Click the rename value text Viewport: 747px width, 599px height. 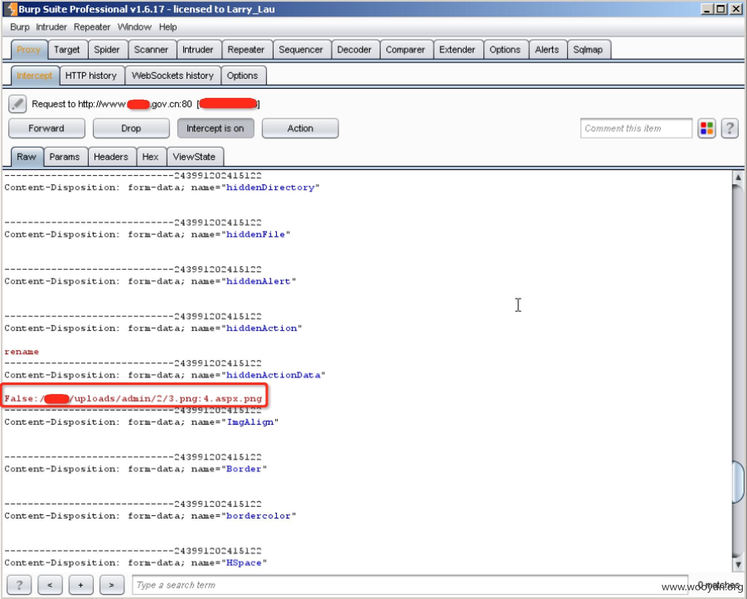coord(22,352)
